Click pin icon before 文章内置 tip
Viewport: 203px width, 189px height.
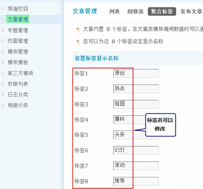(78, 30)
